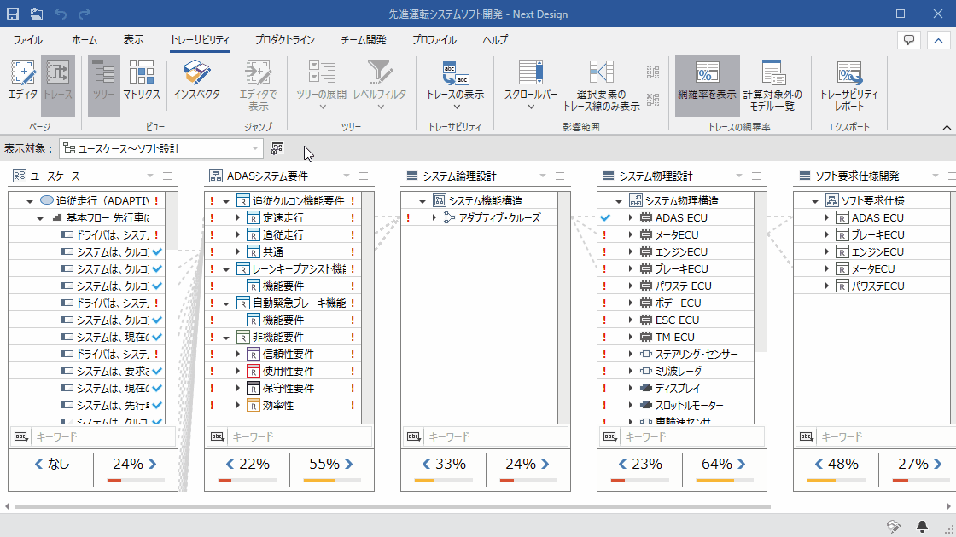Toggle the ツリー view button
Viewport: 956px width, 537px height.
103,86
